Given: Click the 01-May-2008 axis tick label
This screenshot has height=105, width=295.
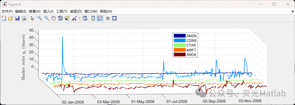Looking at the screenshot, I should click(x=143, y=102).
